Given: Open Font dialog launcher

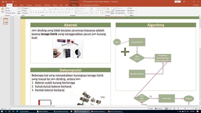Looking at the screenshot, I should [x=57, y=15].
